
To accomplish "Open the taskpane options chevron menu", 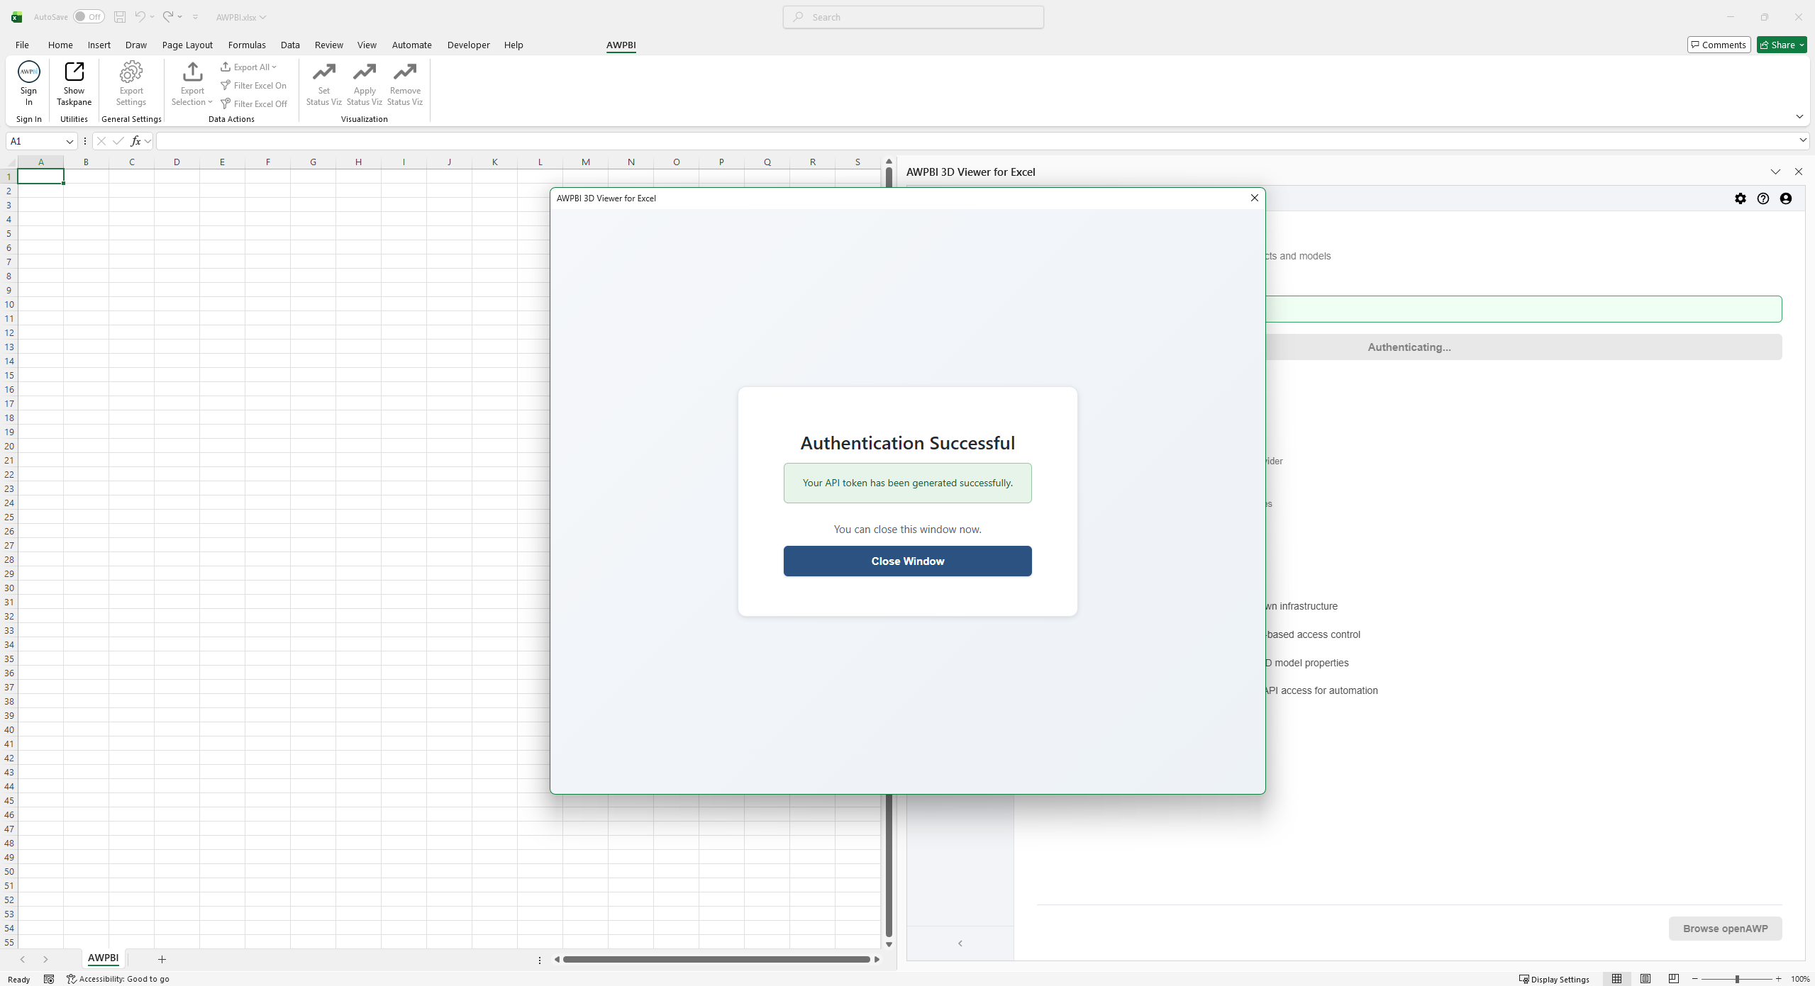I will point(1775,172).
